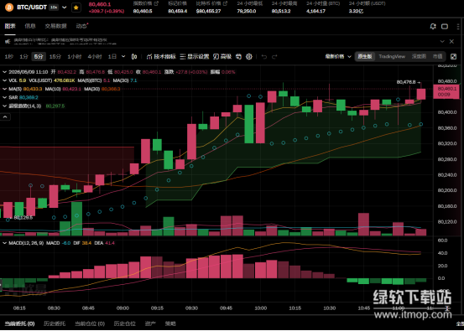464x331 pixels.
Task: Click the 80,400.0 price axis label
Action: click(x=447, y=112)
